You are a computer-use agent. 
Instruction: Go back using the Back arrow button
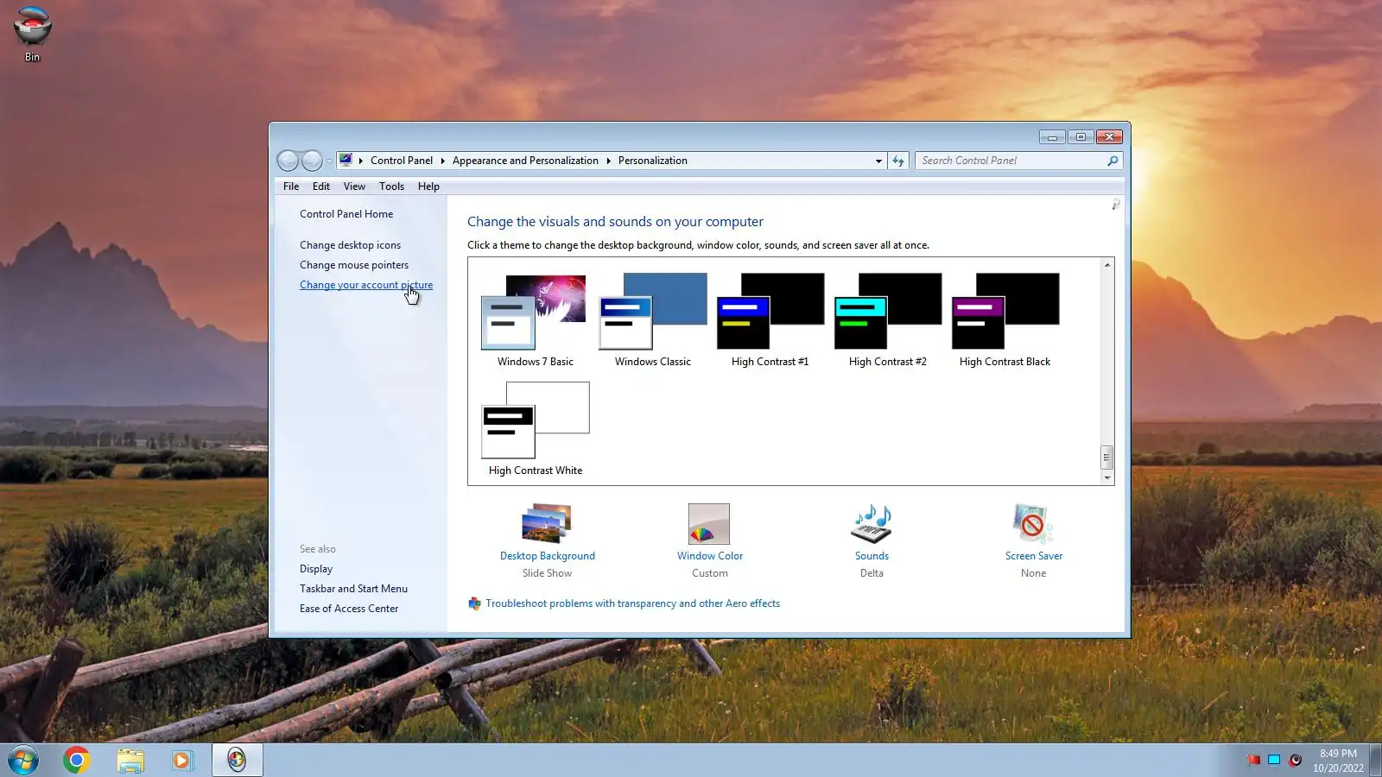[x=288, y=161]
